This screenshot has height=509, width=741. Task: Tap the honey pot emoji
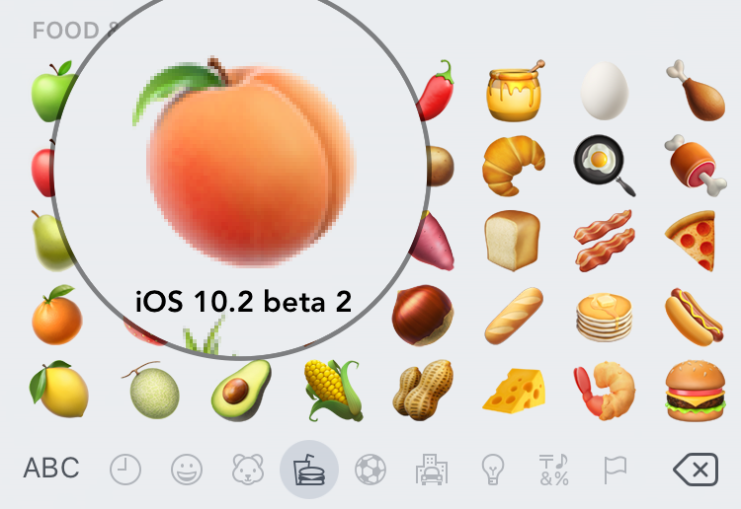point(514,91)
